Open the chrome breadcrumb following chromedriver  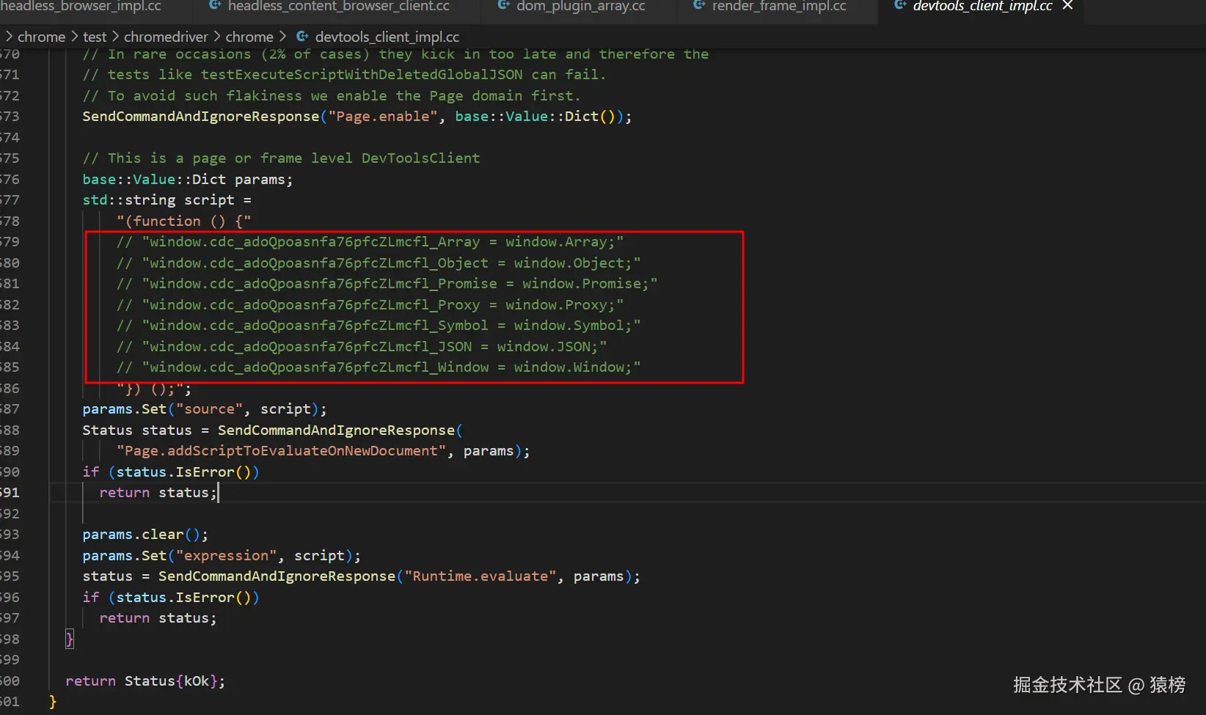point(249,37)
